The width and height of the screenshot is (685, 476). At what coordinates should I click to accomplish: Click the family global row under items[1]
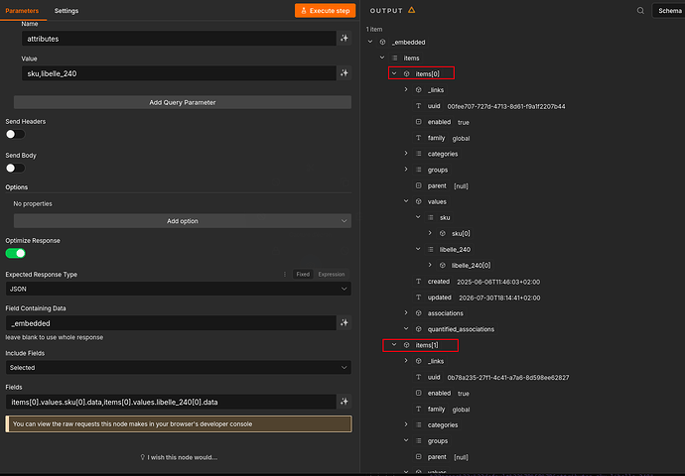coord(442,410)
